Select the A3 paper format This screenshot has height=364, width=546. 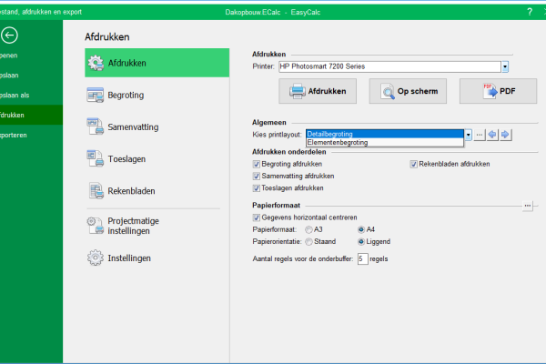click(308, 229)
